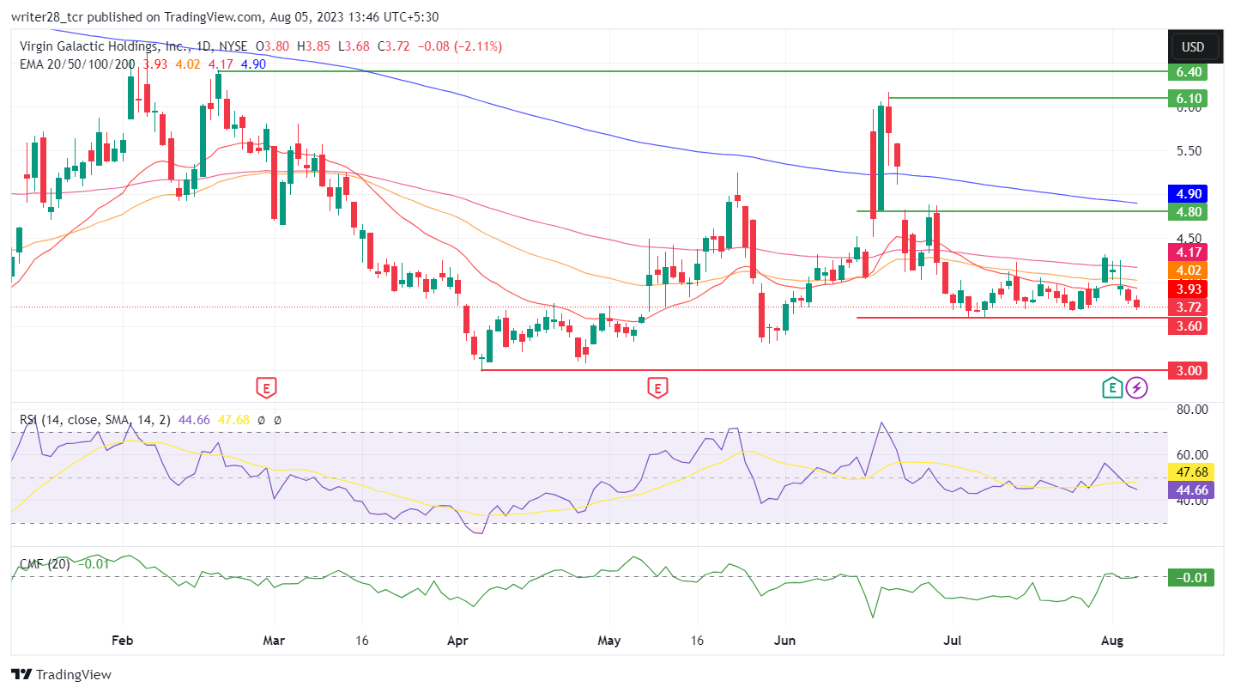Click the 3.72 current price label
The width and height of the screenshot is (1235, 693).
1188,307
